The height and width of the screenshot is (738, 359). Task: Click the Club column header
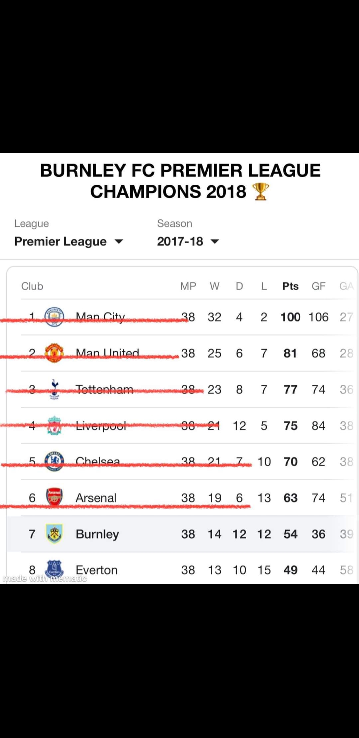[32, 286]
